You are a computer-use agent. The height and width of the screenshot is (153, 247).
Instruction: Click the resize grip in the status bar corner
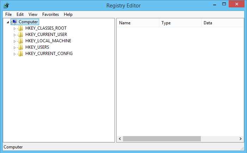click(242, 148)
